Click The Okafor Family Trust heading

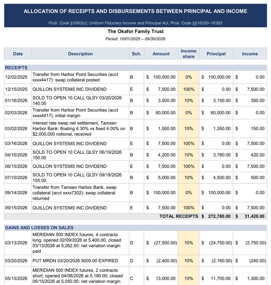pyautogui.click(x=135, y=31)
